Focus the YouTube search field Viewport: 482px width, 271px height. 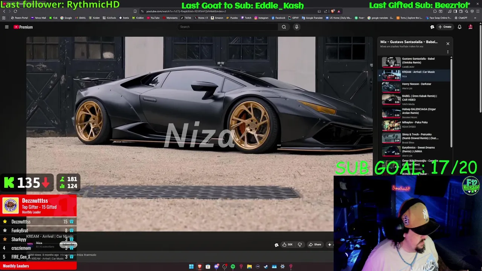coord(227,27)
